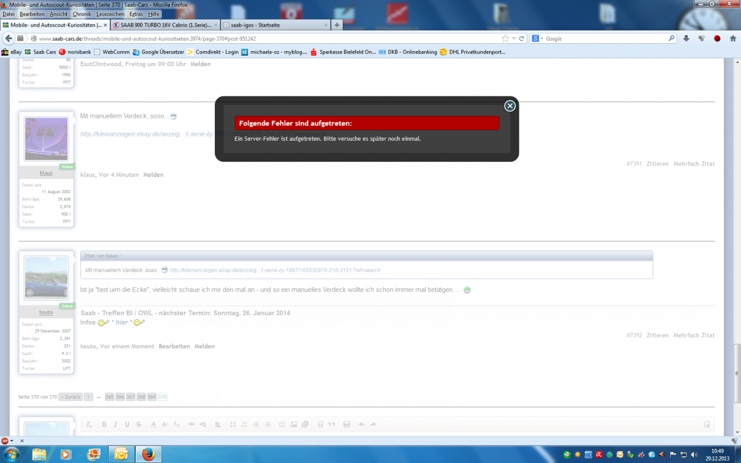This screenshot has height=463, width=741.
Task: Open the Chronik menu
Action: coord(83,14)
